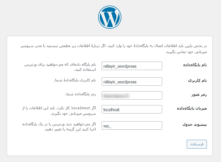The width and height of the screenshot is (221, 162).
Task: Click the نام پایگاه‌داده label
Action: [x=195, y=65]
